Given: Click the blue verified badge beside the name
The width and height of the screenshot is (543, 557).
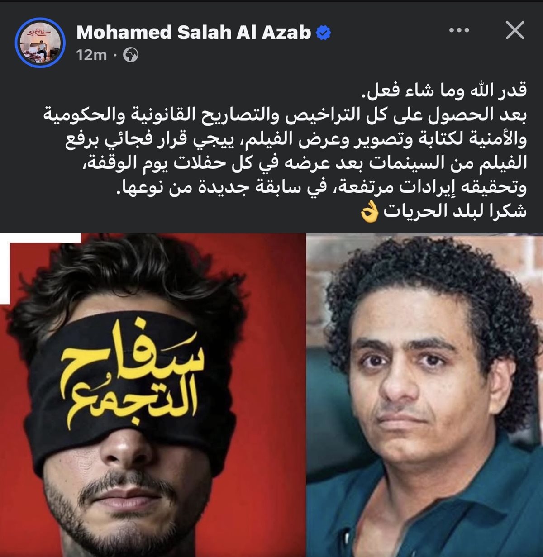Looking at the screenshot, I should coord(323,33).
